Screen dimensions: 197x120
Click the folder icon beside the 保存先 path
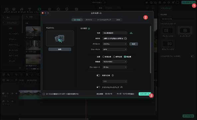point(125,38)
